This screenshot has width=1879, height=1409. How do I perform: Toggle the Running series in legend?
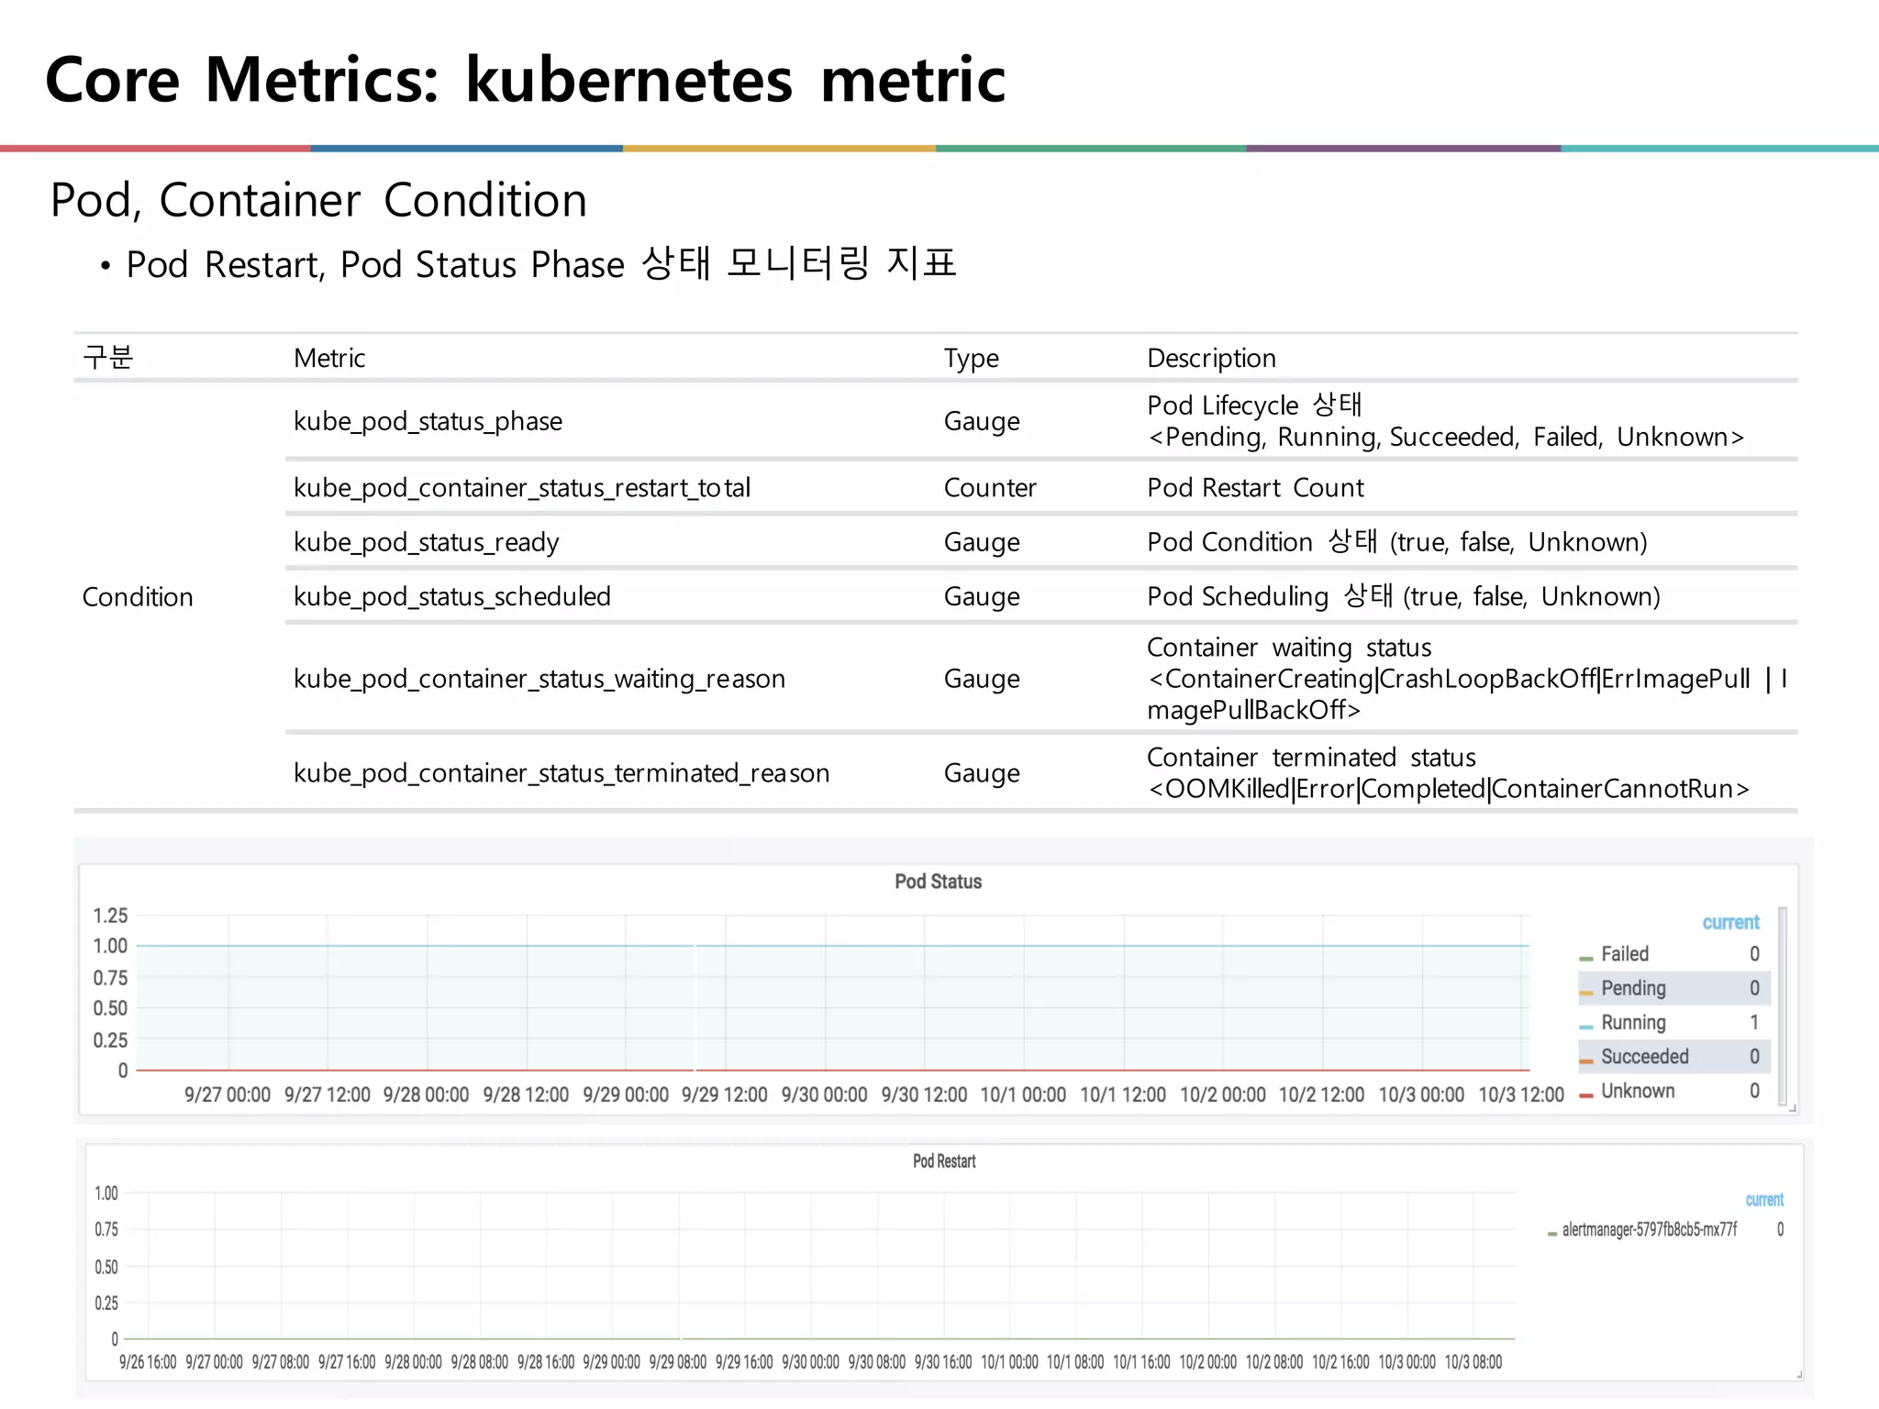(x=1633, y=1023)
